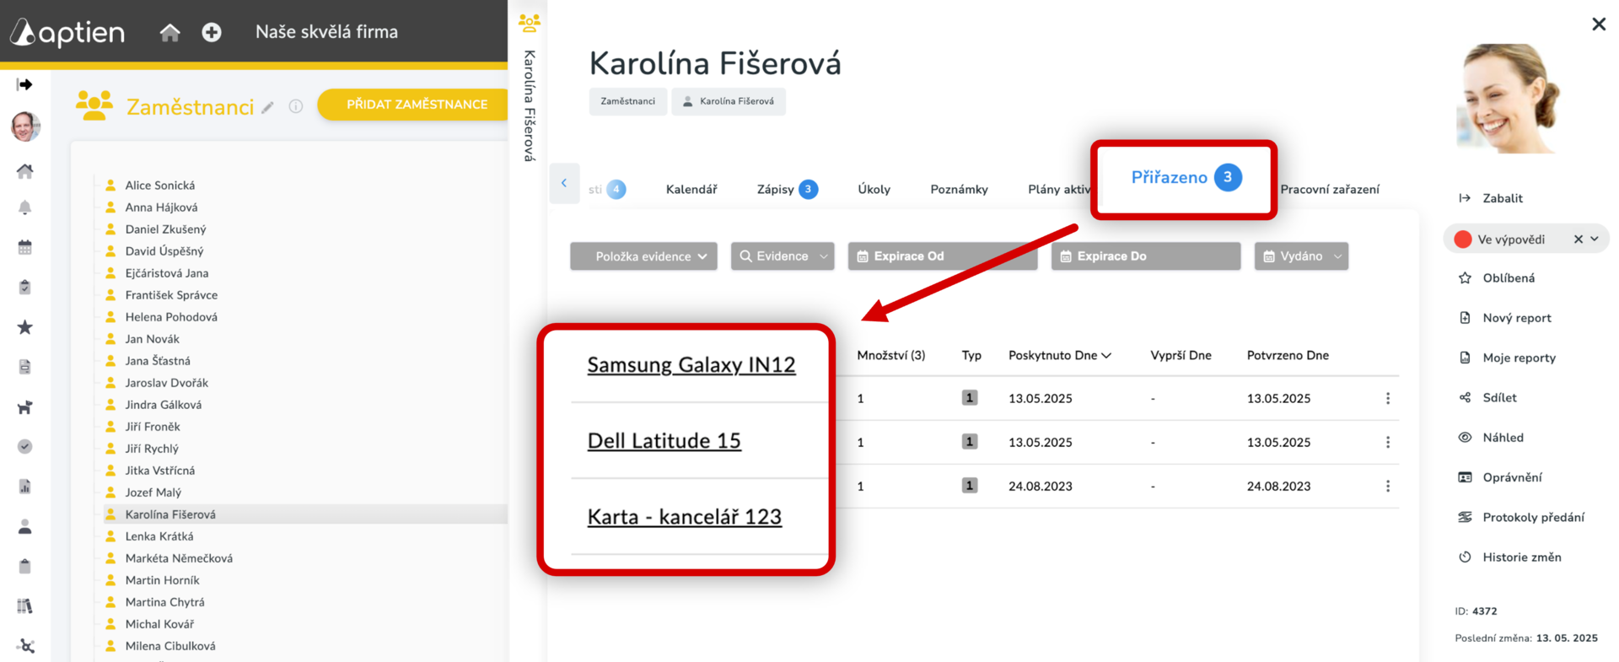This screenshot has width=1619, height=662.
Task: Open Dell Latitude 15 link
Action: tap(664, 441)
